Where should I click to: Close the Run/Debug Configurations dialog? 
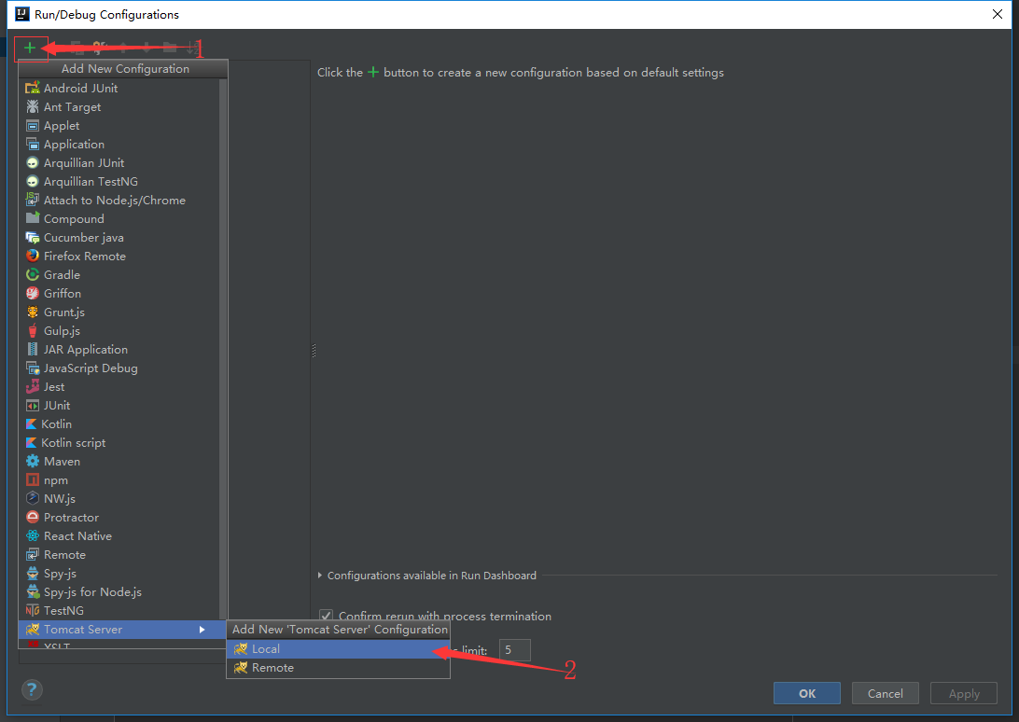tap(998, 14)
